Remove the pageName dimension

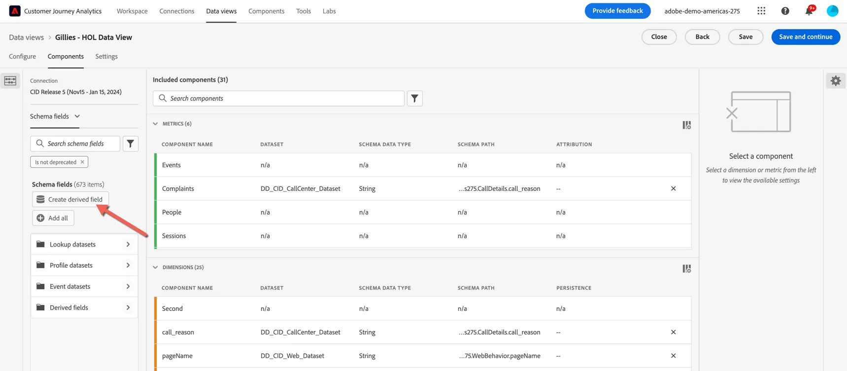pyautogui.click(x=673, y=356)
